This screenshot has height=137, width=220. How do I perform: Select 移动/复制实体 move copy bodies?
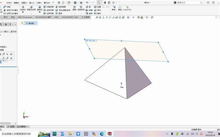(x=63, y=10)
